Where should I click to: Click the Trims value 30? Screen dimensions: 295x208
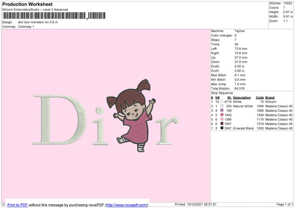tap(236, 44)
